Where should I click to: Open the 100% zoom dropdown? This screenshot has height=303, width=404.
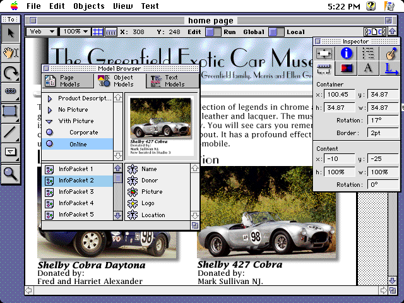tap(75, 32)
